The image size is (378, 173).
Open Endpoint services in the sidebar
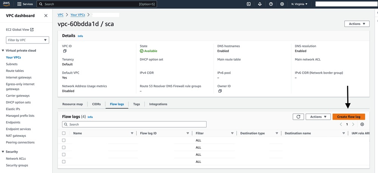(18, 129)
